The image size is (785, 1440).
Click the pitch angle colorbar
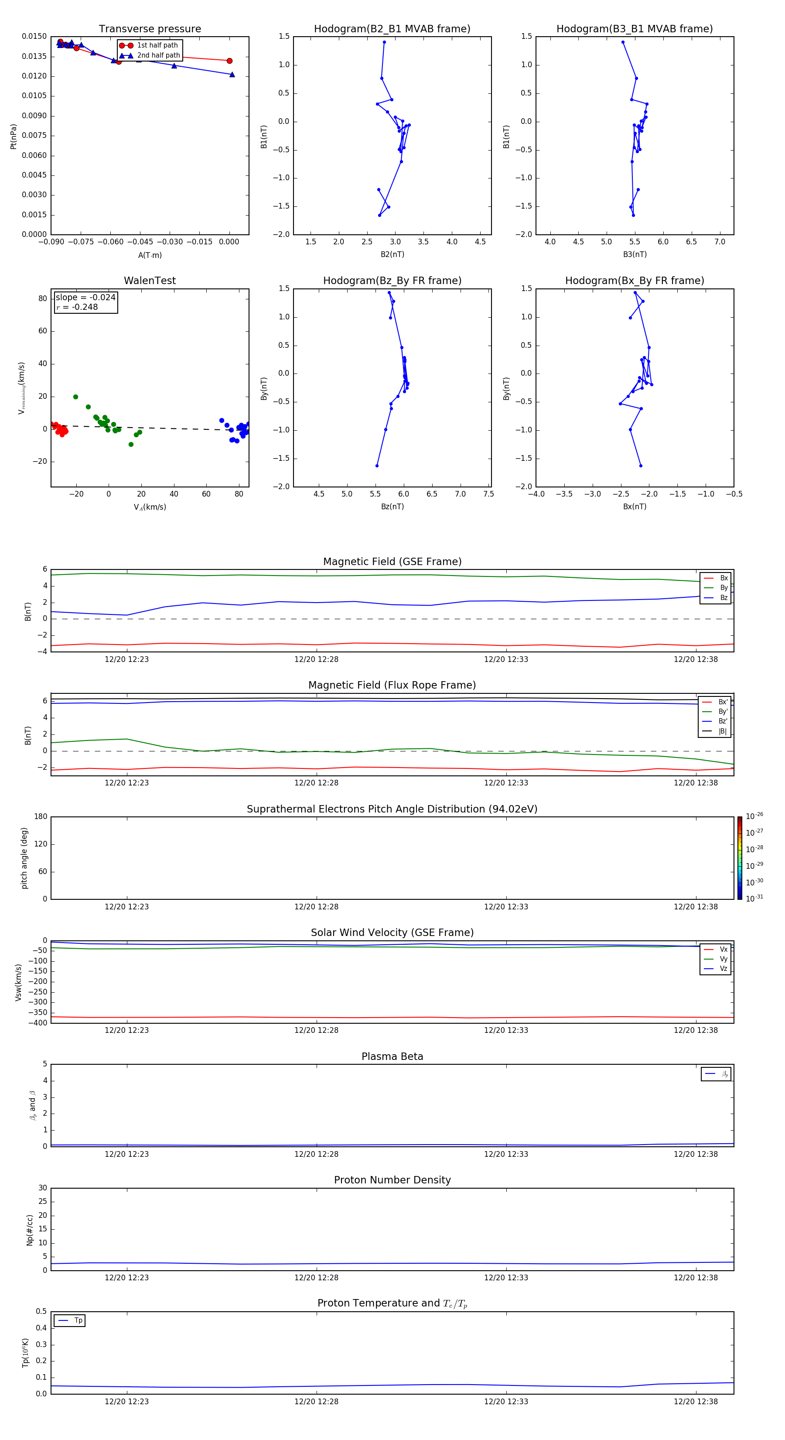click(x=740, y=858)
